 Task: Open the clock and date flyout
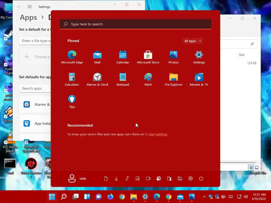coord(259,197)
